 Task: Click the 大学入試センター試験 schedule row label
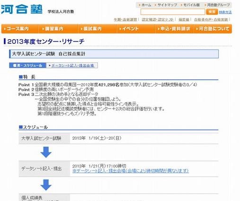click(x=41, y=138)
